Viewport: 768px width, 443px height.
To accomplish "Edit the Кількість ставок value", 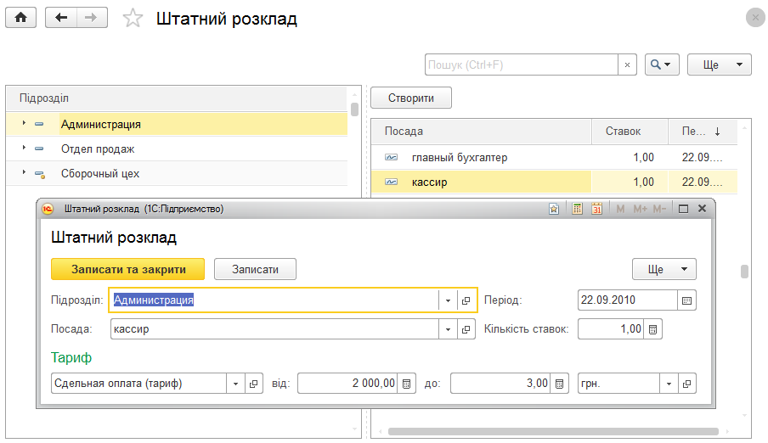I will (x=611, y=329).
